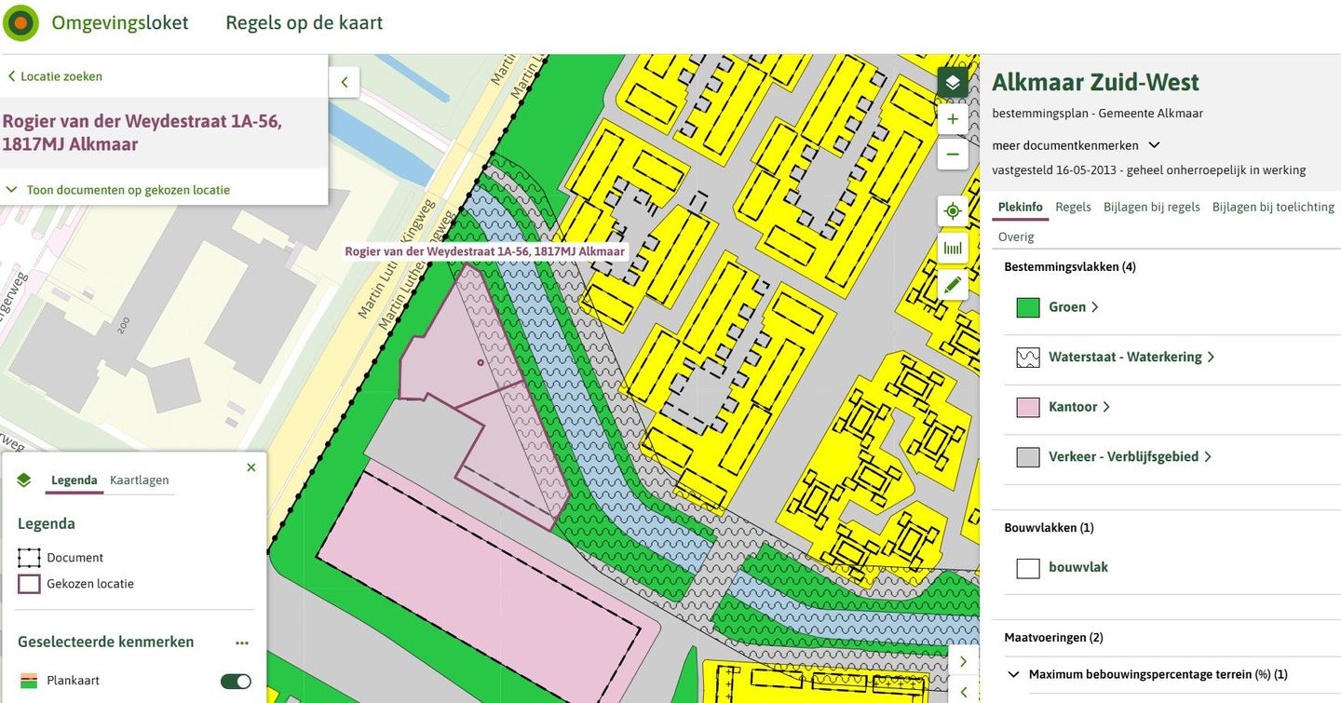The width and height of the screenshot is (1341, 703).
Task: Click the Omgevingsloket logo icon
Action: point(20,23)
